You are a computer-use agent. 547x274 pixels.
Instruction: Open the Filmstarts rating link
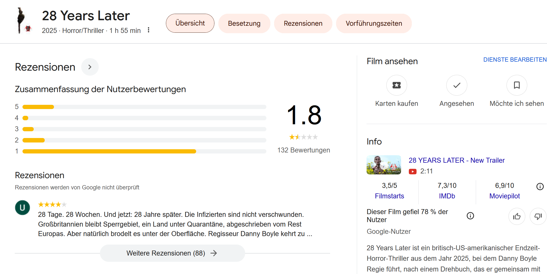[x=389, y=196]
